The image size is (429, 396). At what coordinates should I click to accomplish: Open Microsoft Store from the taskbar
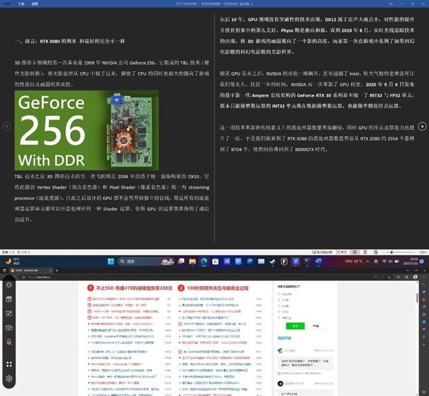coord(216,261)
